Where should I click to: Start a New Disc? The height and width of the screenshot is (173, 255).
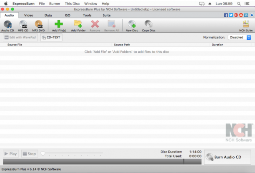(x=132, y=26)
